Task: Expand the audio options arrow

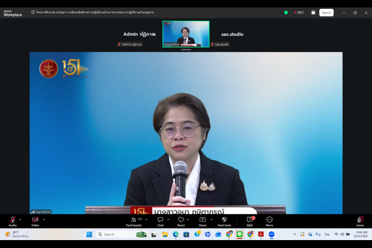Action: pyautogui.click(x=20, y=220)
